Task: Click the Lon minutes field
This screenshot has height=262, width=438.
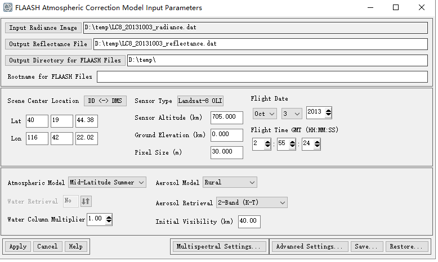Action: [x=62, y=138]
